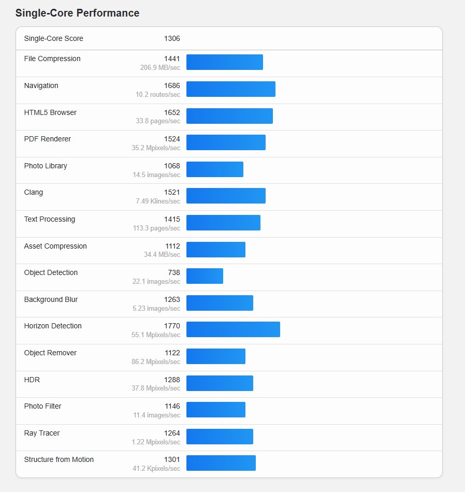
Task: Click the Background Blur bar
Action: pos(220,303)
